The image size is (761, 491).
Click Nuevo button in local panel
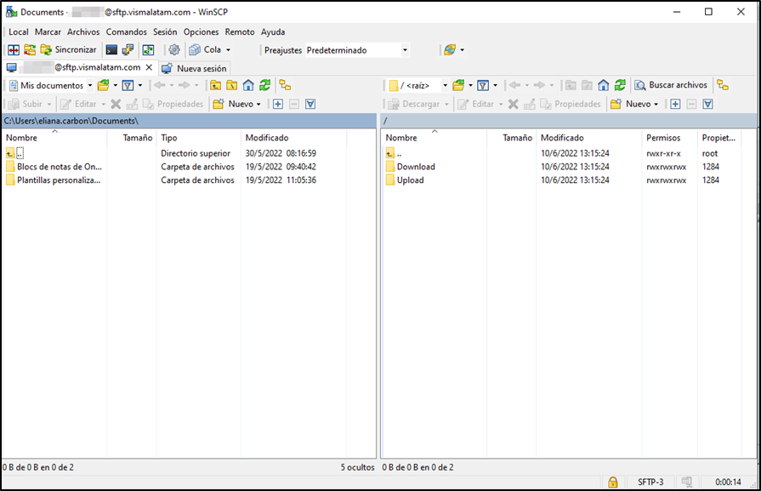(234, 104)
